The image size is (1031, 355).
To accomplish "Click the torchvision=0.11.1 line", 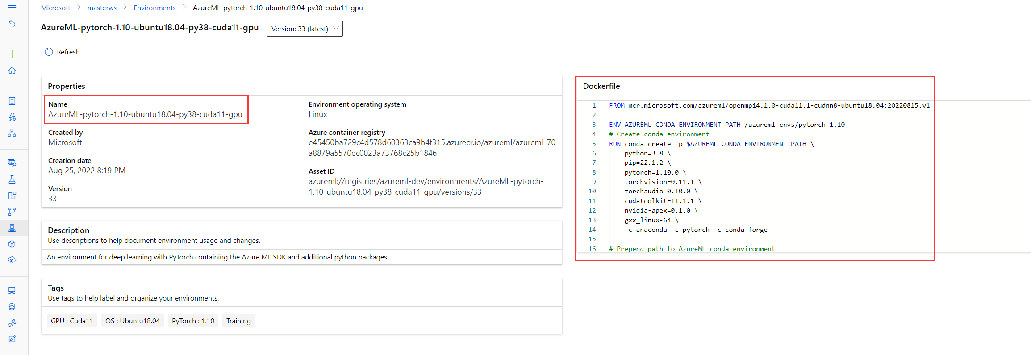I will point(663,182).
